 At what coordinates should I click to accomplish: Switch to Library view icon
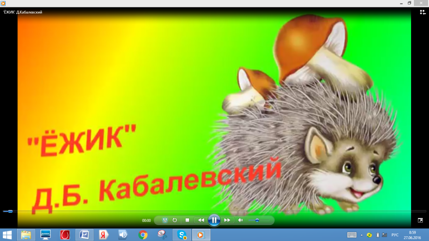[422, 12]
